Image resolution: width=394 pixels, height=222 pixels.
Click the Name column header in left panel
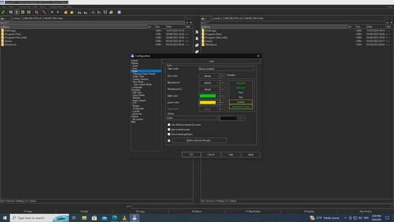[x=74, y=27]
